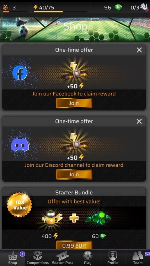Screen dimensions: 150x266
Task: Dismiss the Discord one-time offer
Action: [139, 121]
